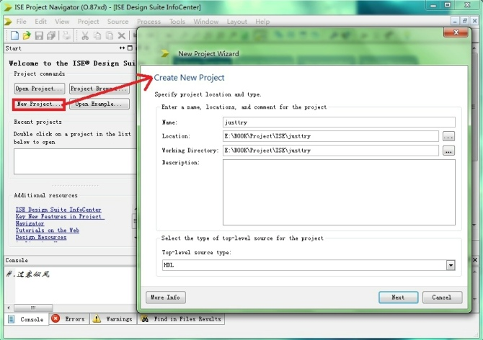Click the ISE application icon in menu bar

pos(9,22)
